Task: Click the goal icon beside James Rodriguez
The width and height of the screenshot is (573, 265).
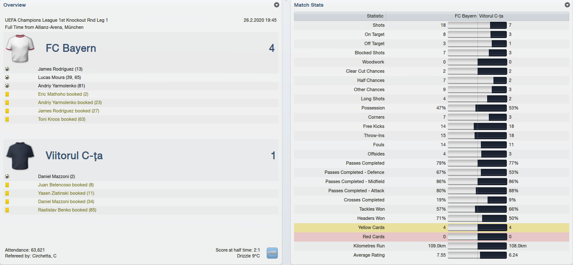Action: [7, 69]
